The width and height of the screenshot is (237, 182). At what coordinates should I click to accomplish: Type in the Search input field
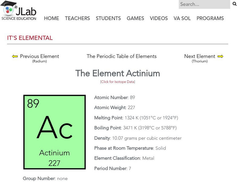tap(204, 4)
